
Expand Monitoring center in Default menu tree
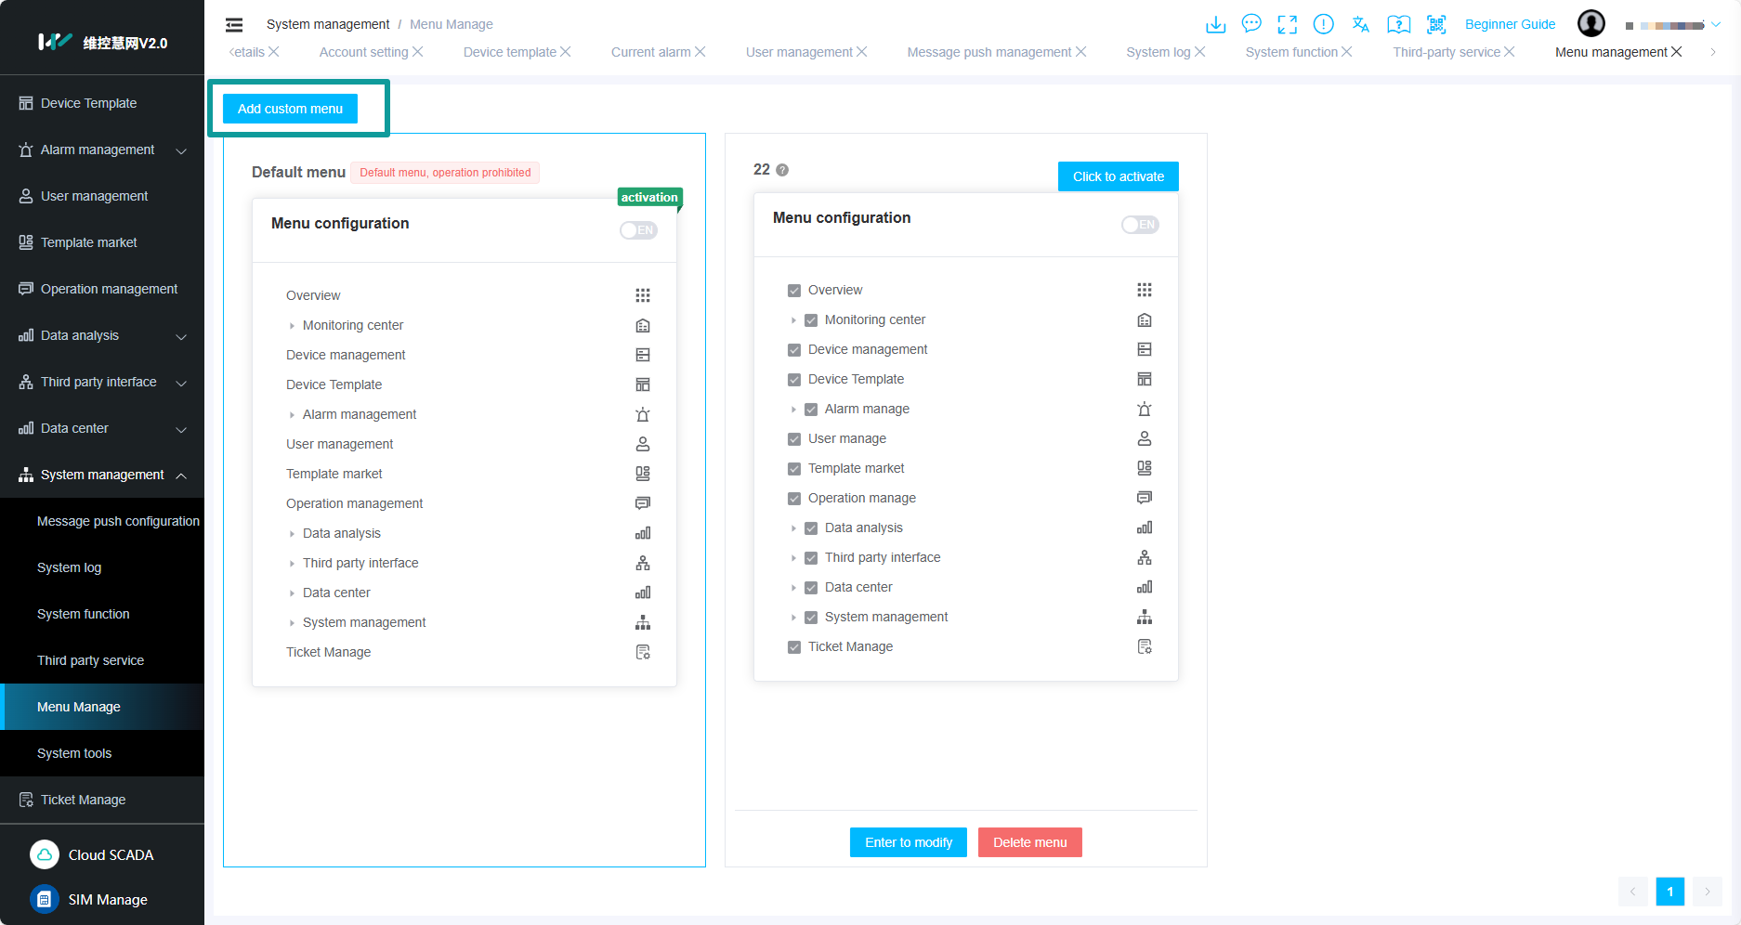click(292, 326)
